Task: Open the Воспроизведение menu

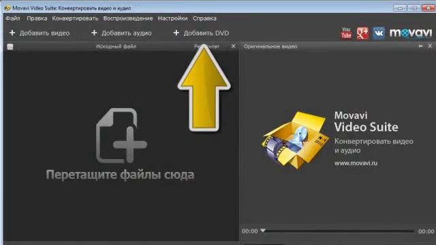Action: [128, 18]
